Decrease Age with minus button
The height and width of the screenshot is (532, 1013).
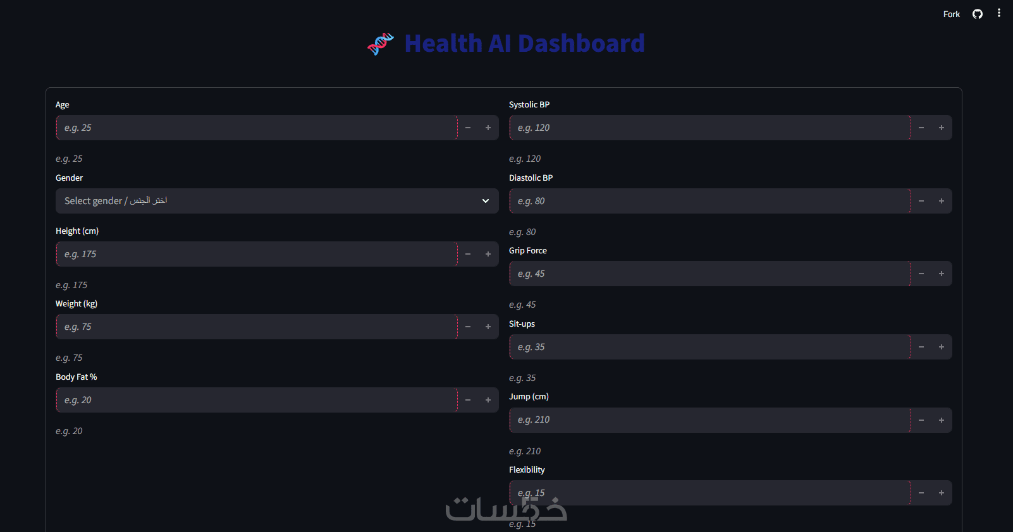468,128
